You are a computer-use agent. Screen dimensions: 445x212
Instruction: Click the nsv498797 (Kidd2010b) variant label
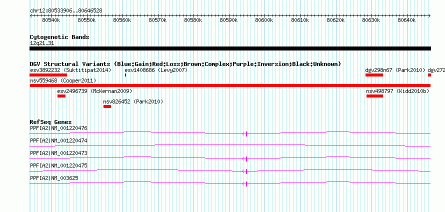pyautogui.click(x=397, y=91)
